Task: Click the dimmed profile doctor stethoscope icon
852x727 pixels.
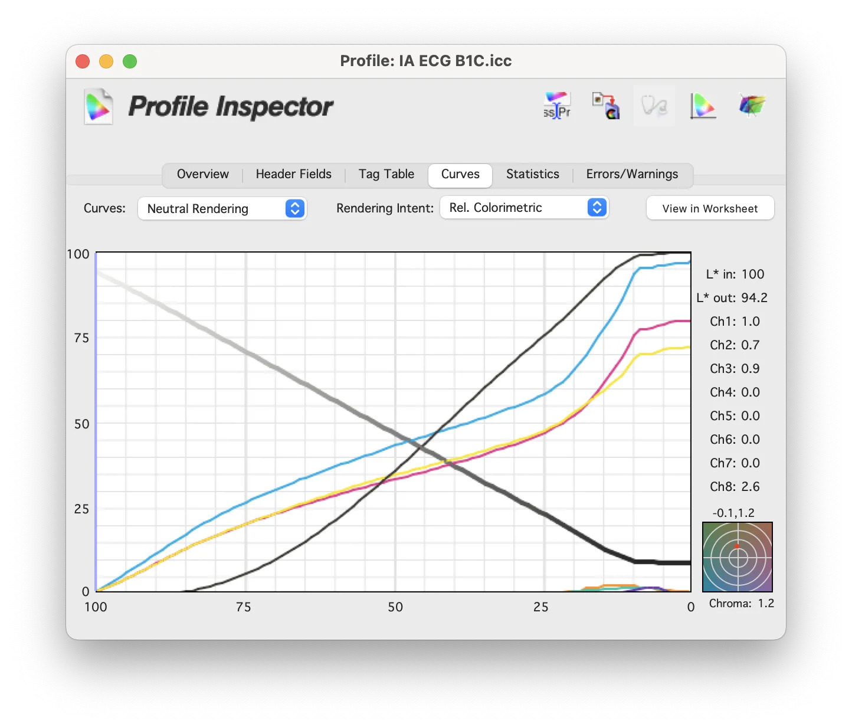Action: point(654,106)
